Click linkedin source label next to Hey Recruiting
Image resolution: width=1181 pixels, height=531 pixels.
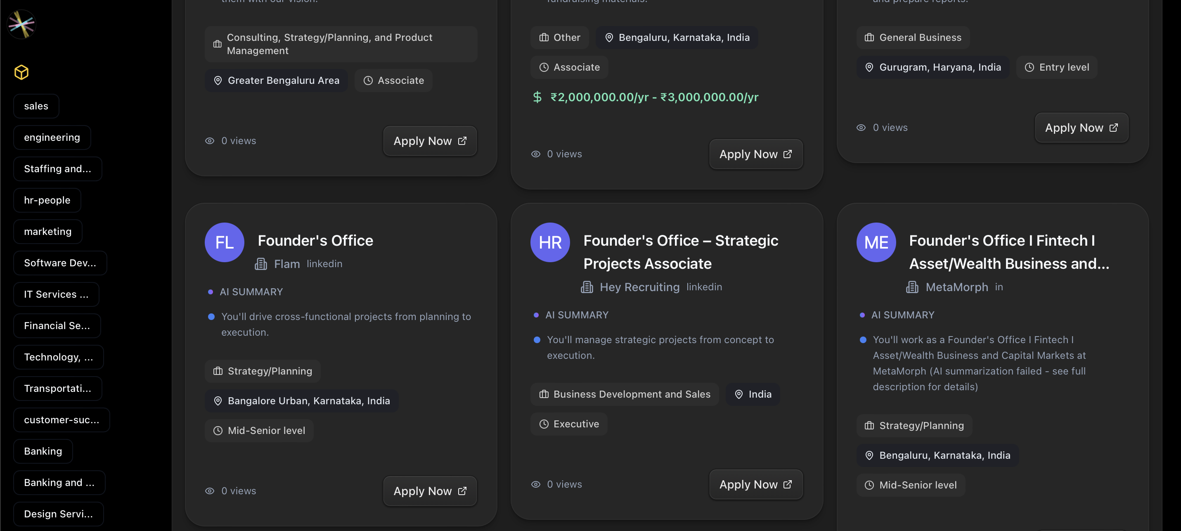704,287
